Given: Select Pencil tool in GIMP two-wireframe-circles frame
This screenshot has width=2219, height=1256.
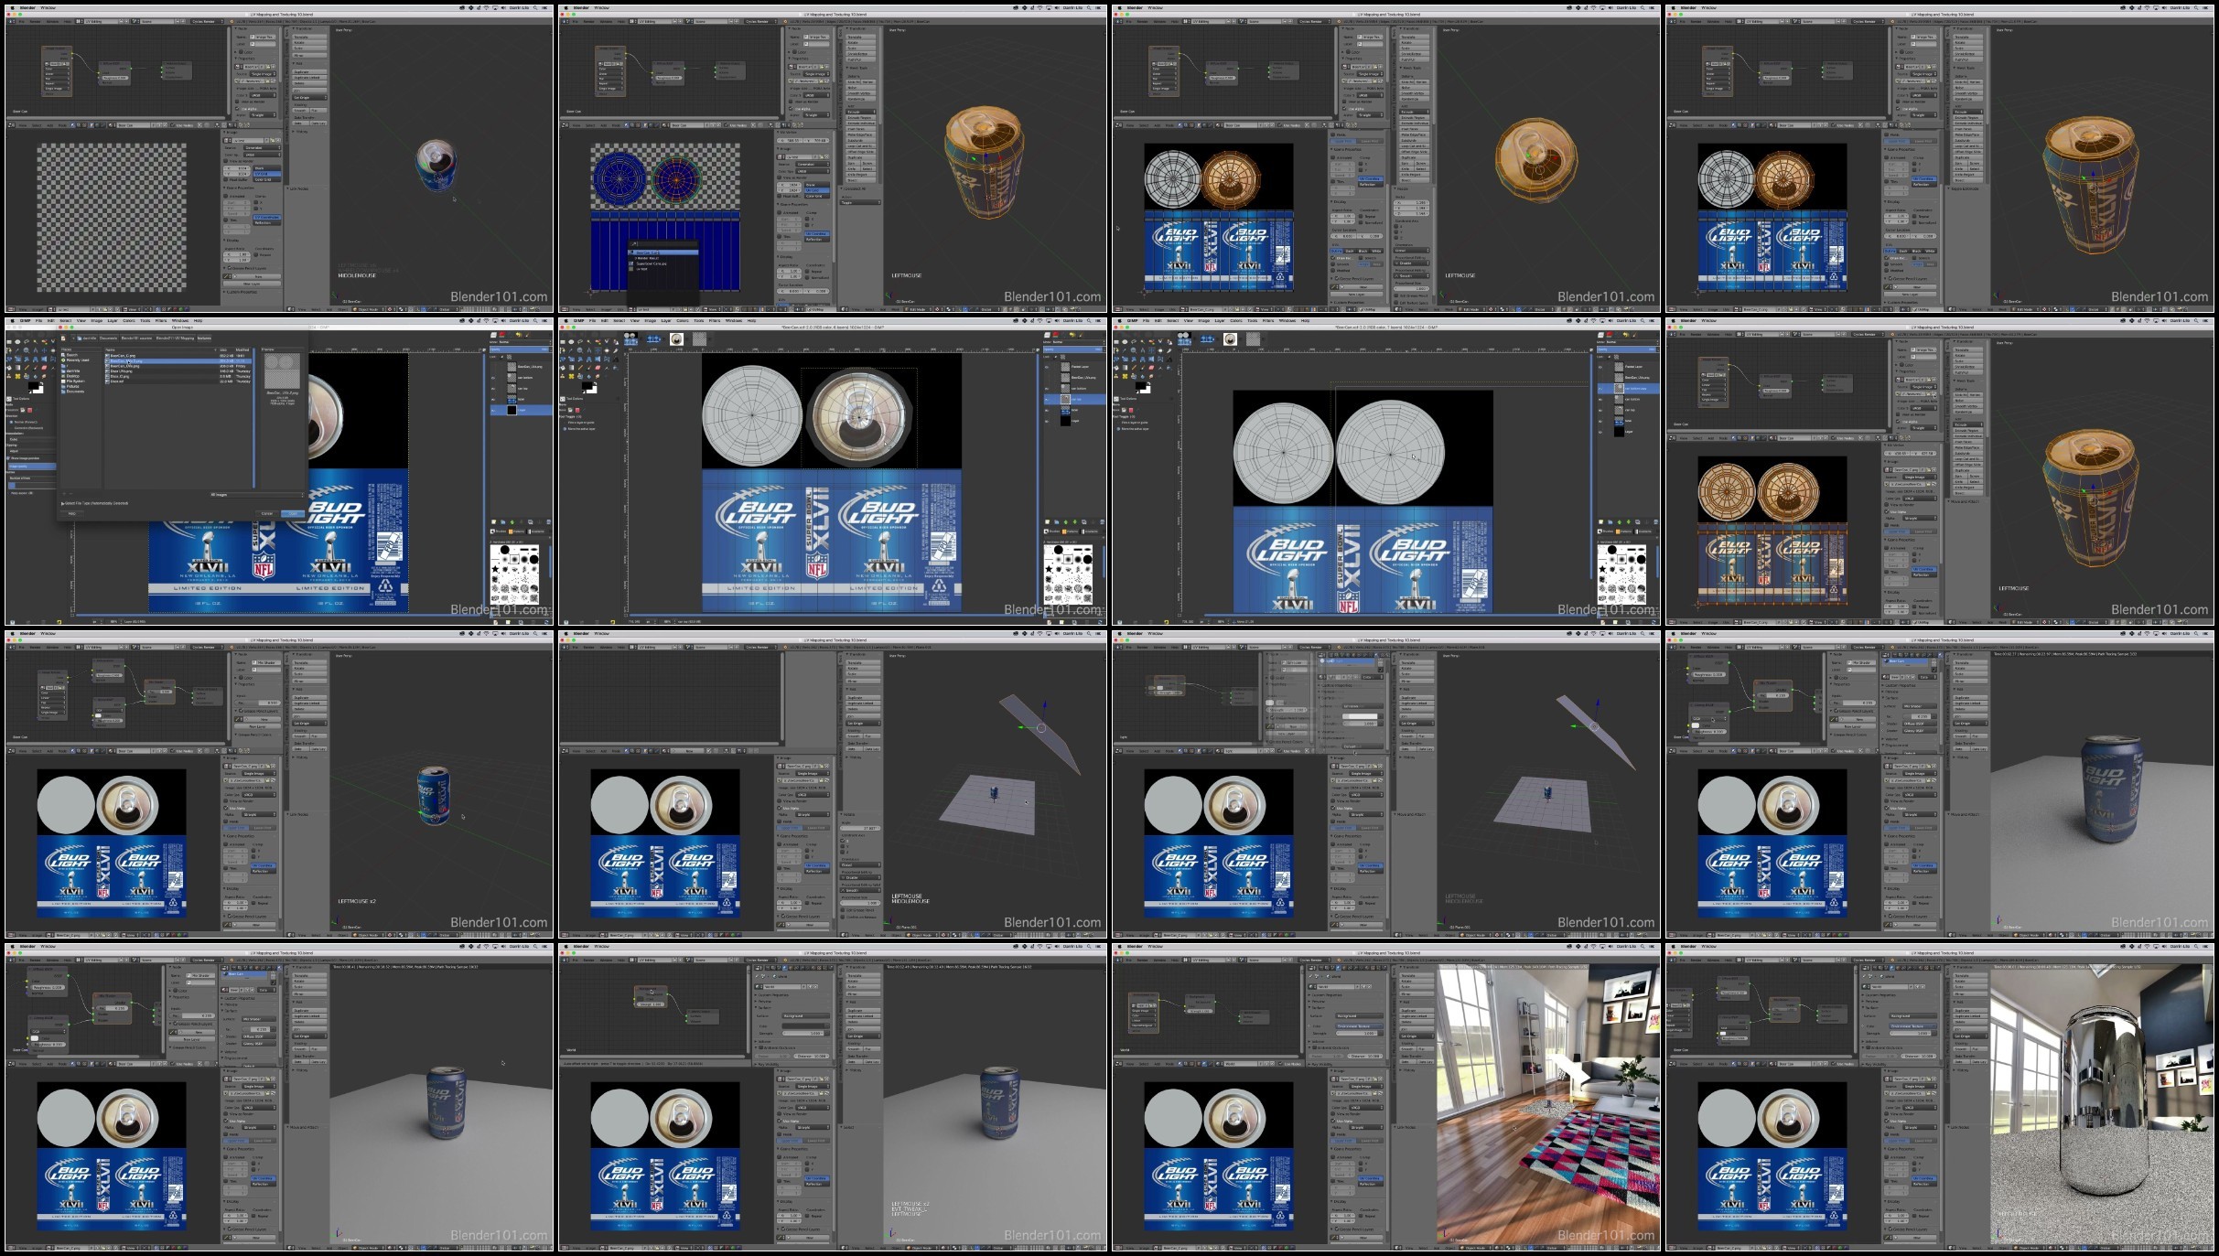Looking at the screenshot, I should [x=1134, y=368].
